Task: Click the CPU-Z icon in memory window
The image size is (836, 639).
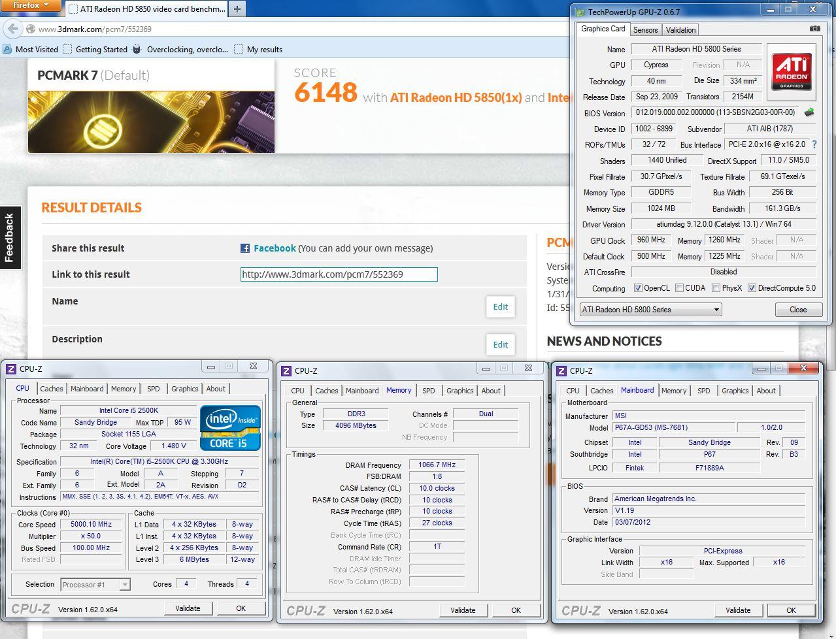Action: (286, 370)
